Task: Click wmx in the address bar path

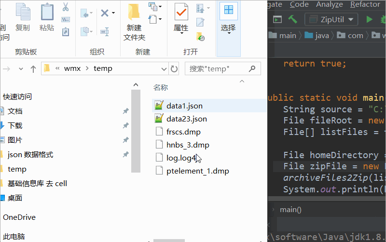Action: [72, 68]
